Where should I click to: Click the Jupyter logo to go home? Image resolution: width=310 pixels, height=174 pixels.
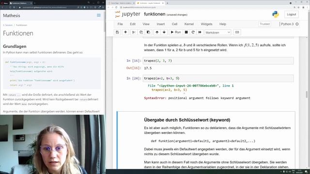tap(127, 14)
